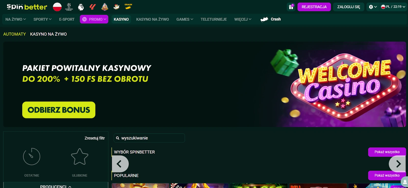This screenshot has height=188, width=408.
Task: Collapse the Producenci section
Action: pyautogui.click(x=56, y=186)
